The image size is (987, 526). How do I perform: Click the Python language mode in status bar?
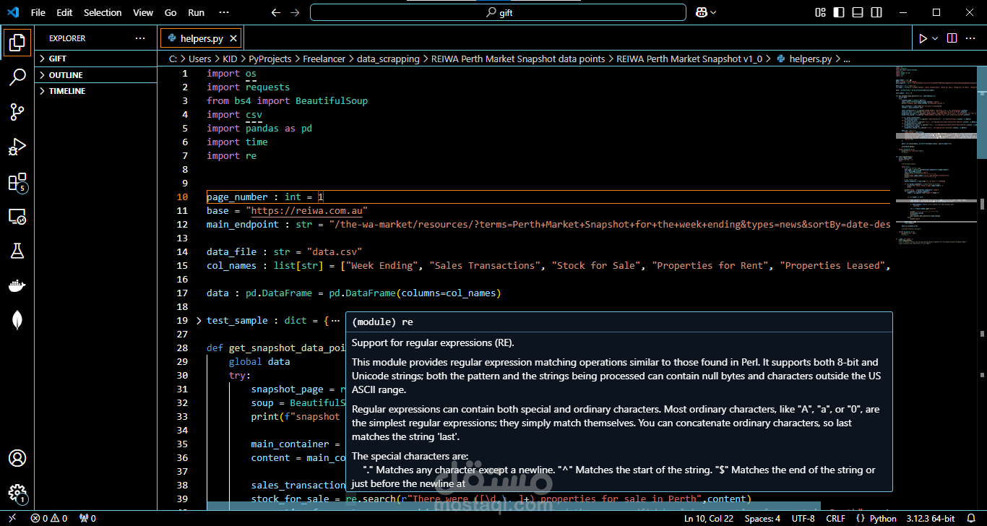coord(883,518)
